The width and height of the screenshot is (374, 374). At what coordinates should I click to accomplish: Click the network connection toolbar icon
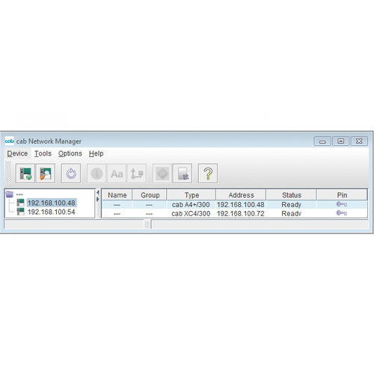click(x=137, y=174)
